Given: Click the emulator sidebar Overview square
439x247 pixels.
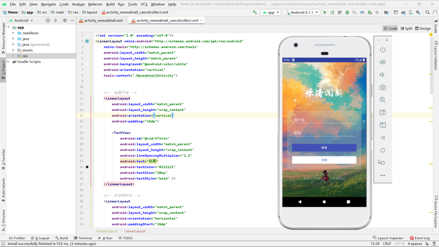Looking at the screenshot, I should [382, 162].
